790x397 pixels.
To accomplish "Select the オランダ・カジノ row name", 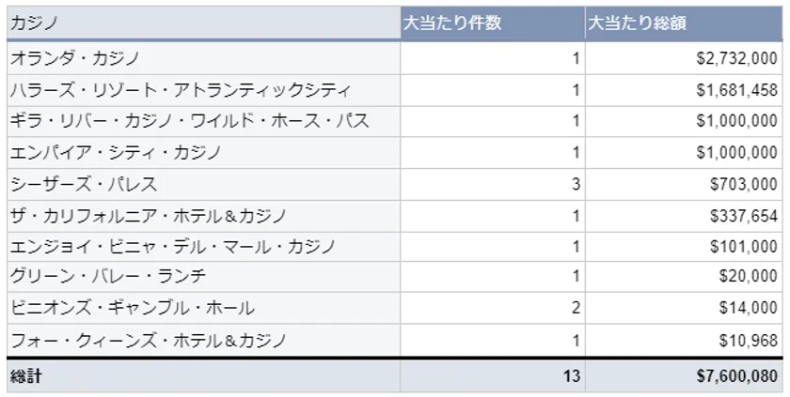I will point(75,59).
